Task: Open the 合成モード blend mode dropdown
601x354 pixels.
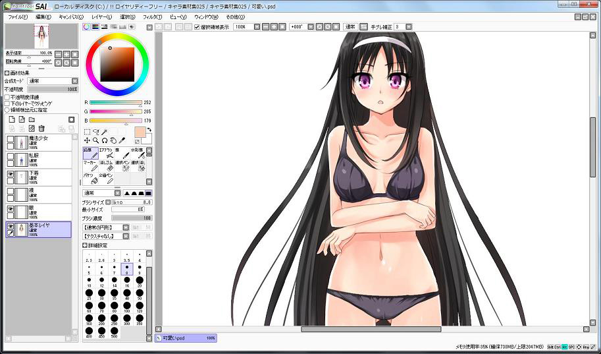Action: point(73,81)
